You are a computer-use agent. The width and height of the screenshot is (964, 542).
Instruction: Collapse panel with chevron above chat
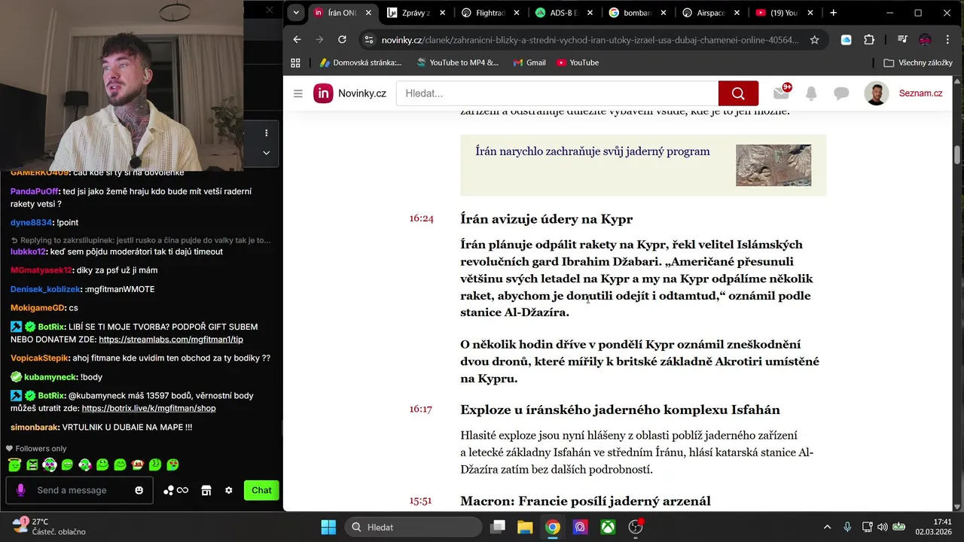click(x=266, y=153)
